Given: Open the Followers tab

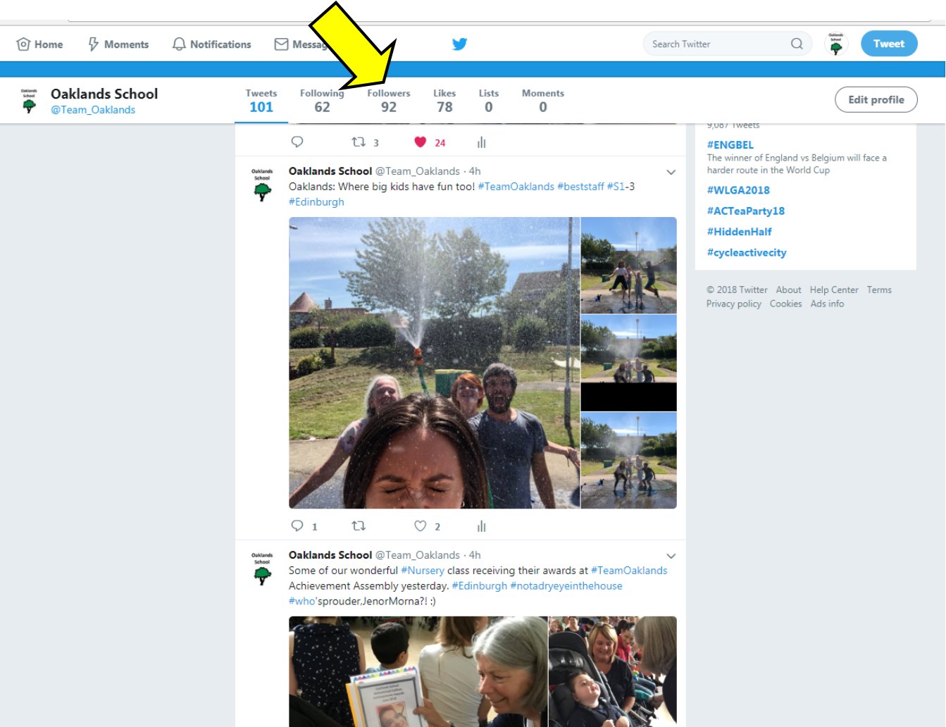Looking at the screenshot, I should click(388, 101).
